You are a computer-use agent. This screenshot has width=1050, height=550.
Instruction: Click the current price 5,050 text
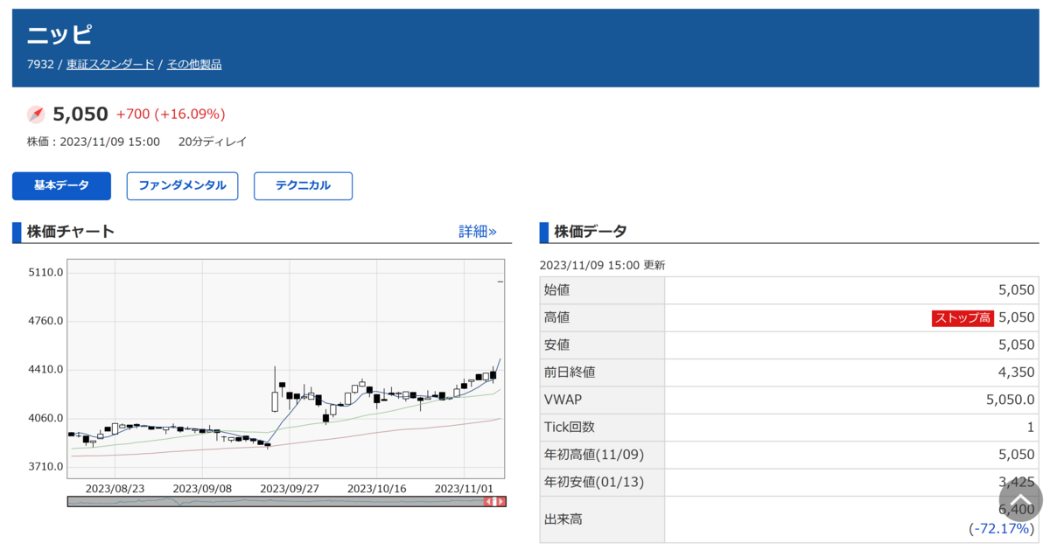click(80, 115)
